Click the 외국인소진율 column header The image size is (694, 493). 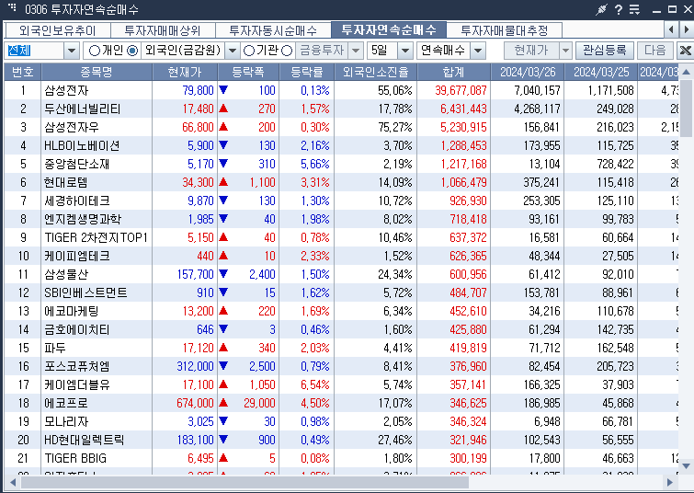point(376,72)
